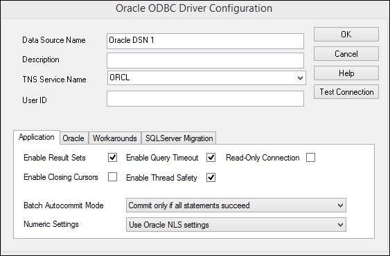Image resolution: width=390 pixels, height=256 pixels.
Task: Click the User ID label
Action: click(35, 100)
